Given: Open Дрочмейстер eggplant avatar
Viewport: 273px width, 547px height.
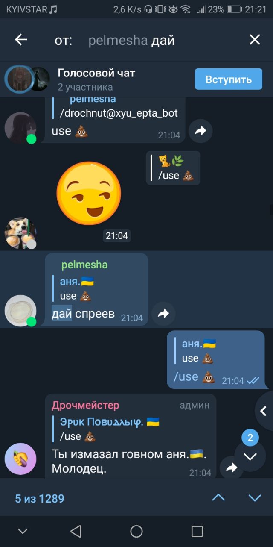Looking at the screenshot, I should [20, 459].
